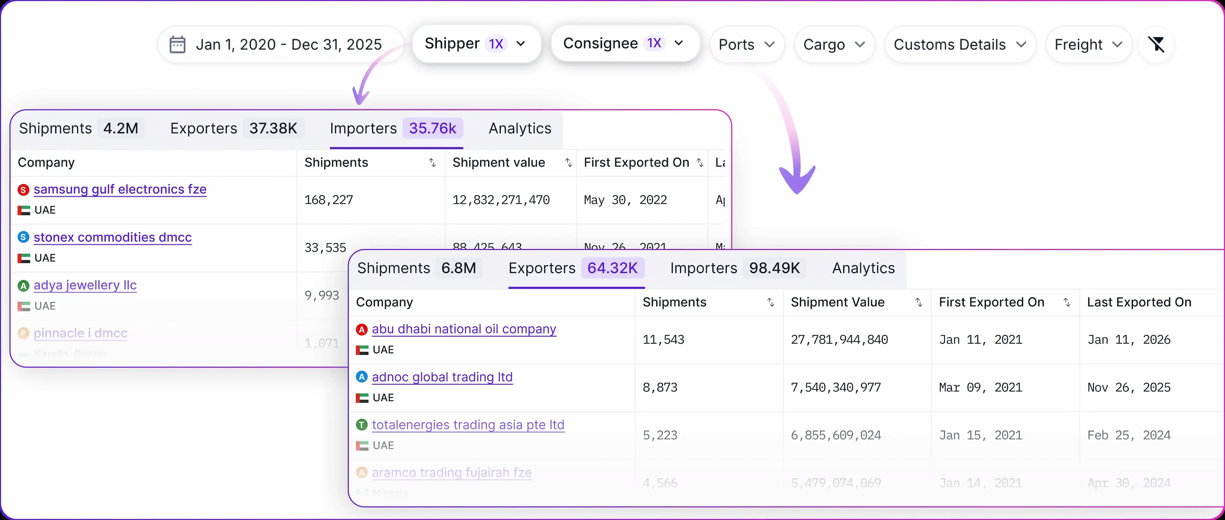
Task: Open the Customs Details filter dropdown
Action: coord(960,45)
